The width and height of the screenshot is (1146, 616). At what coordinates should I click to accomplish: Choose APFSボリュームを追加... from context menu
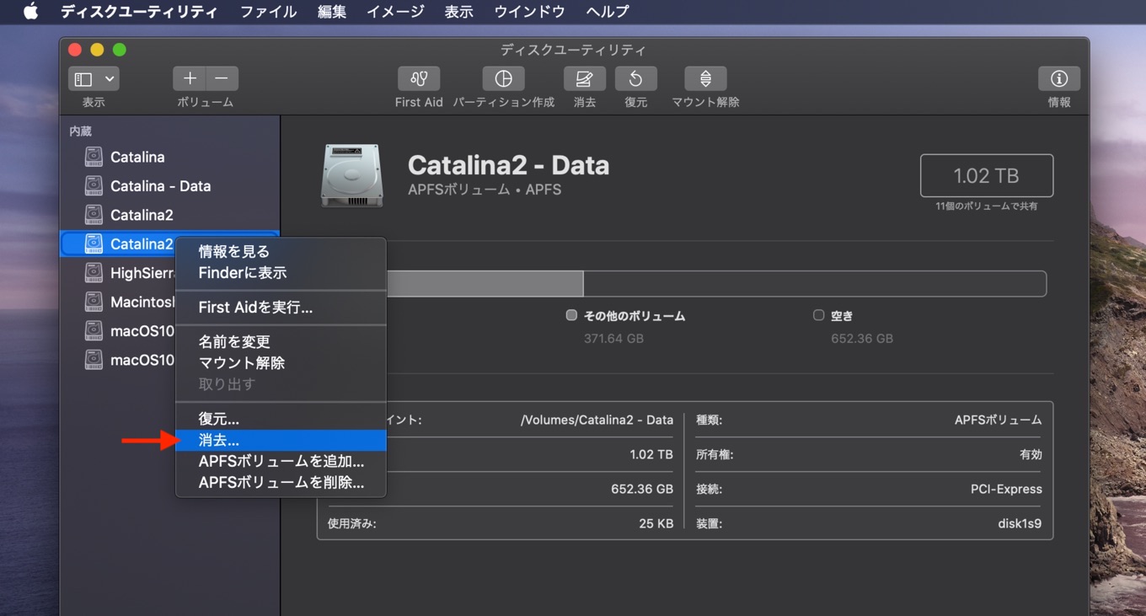pos(281,462)
